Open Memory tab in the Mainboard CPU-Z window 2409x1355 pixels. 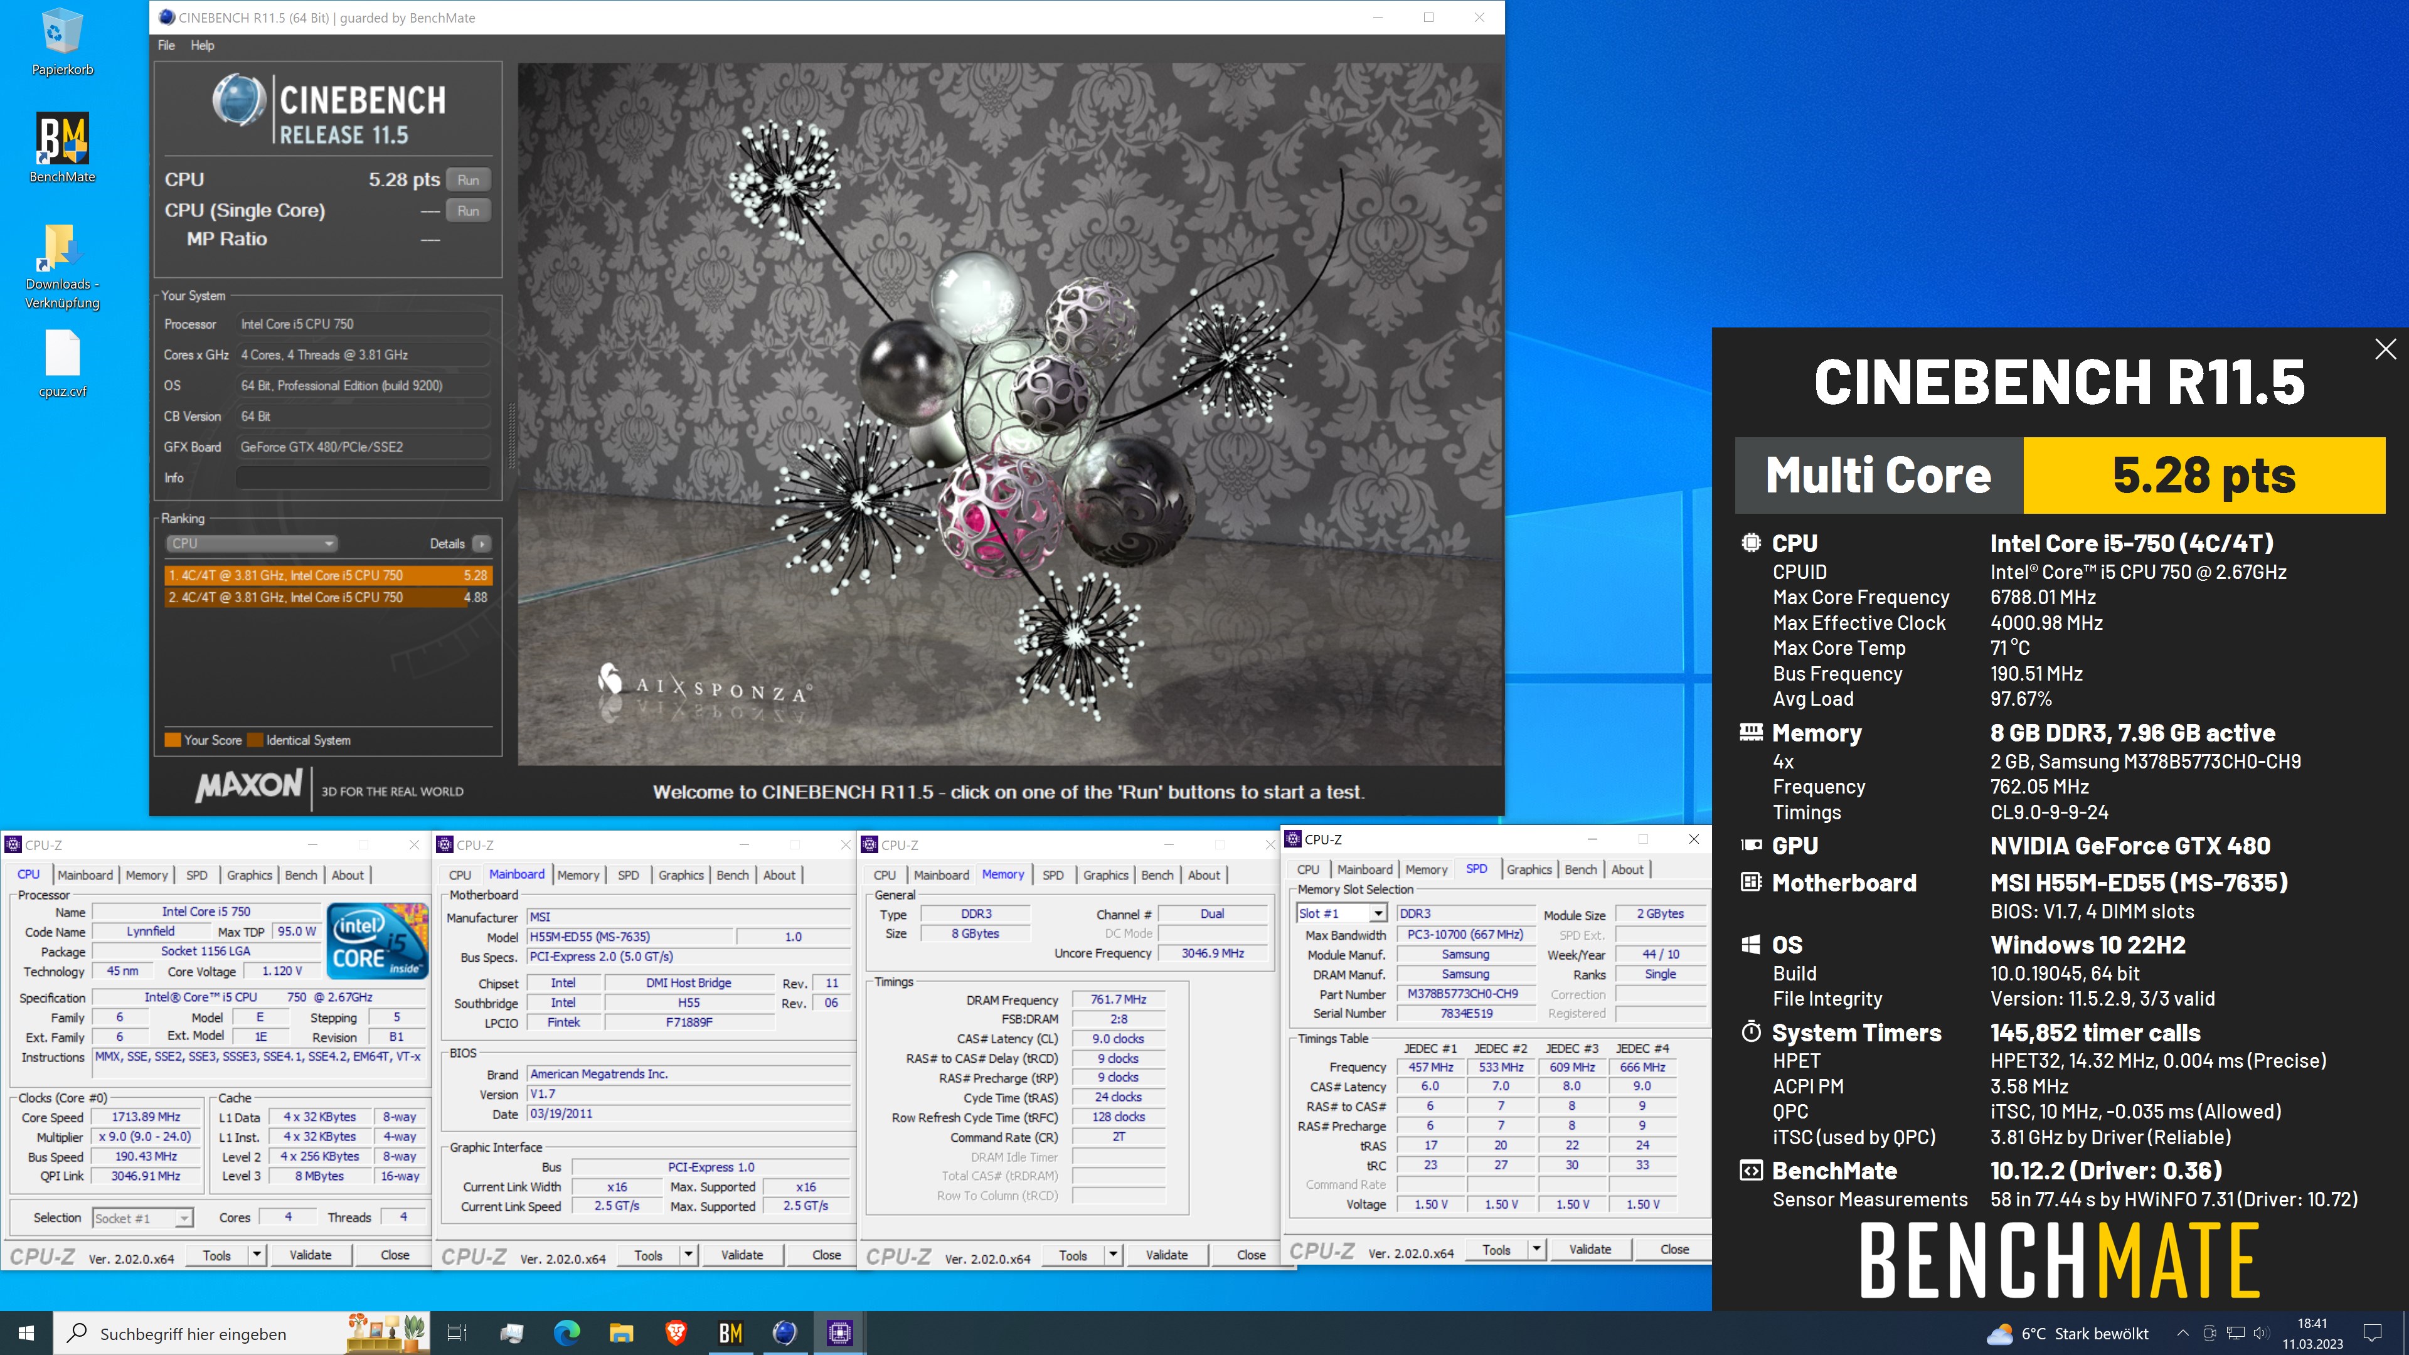578,874
